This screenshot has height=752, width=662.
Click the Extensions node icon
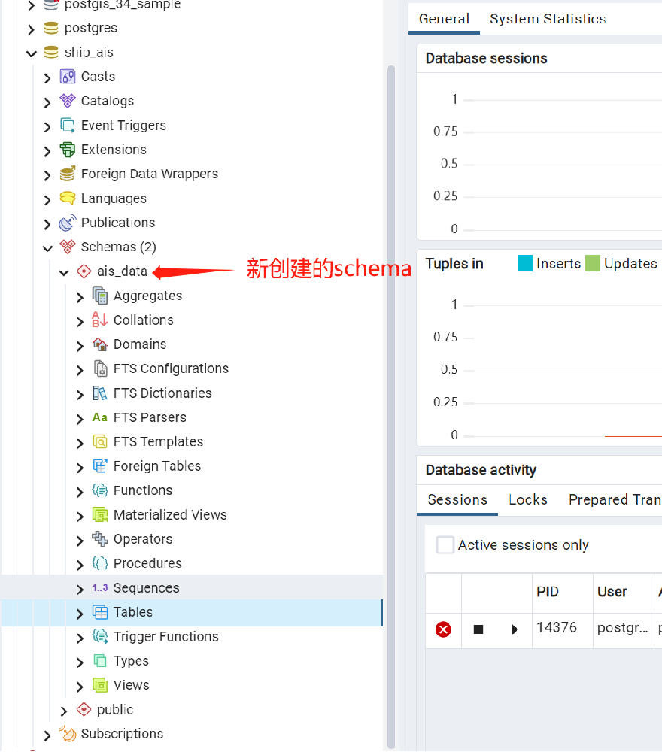(67, 150)
